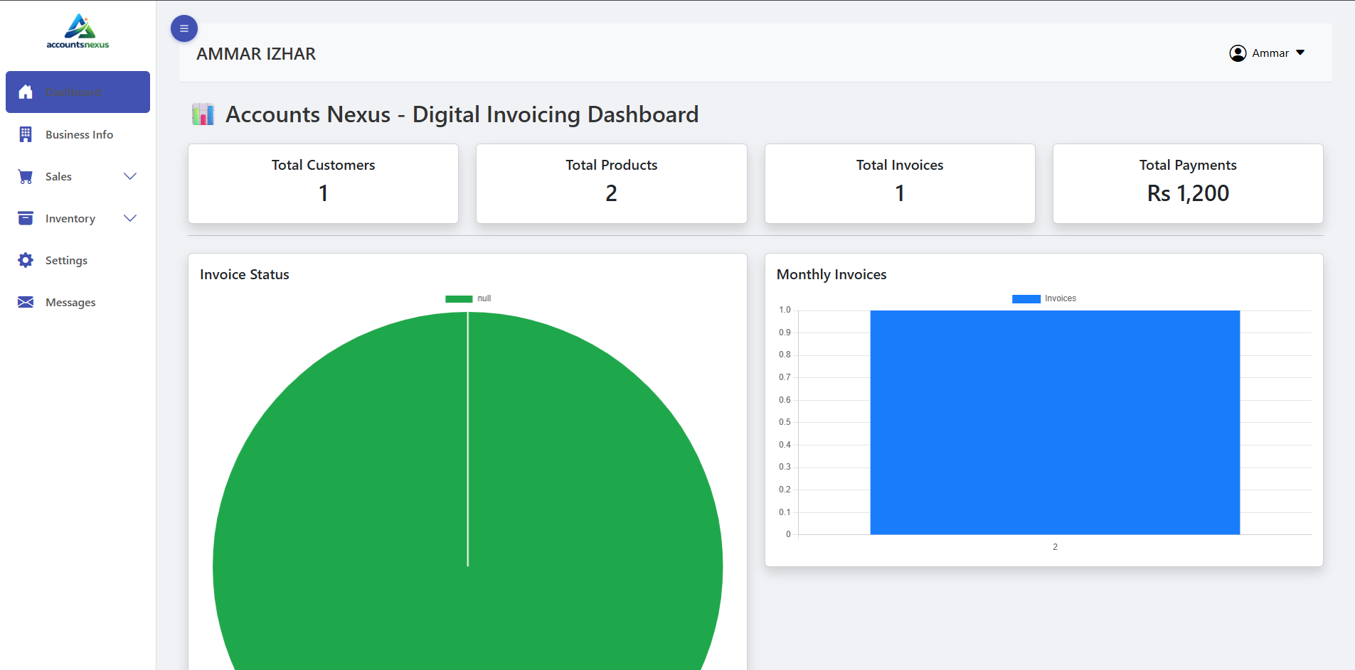Select the Sales menu item
The image size is (1355, 670).
point(78,176)
